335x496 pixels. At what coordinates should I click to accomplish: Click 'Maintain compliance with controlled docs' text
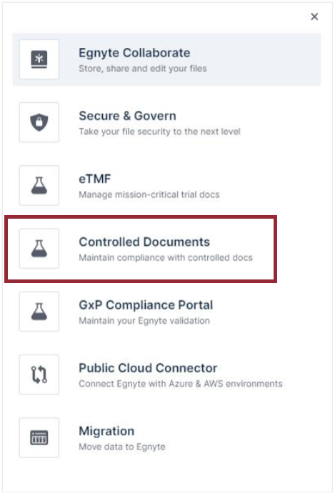pyautogui.click(x=166, y=257)
